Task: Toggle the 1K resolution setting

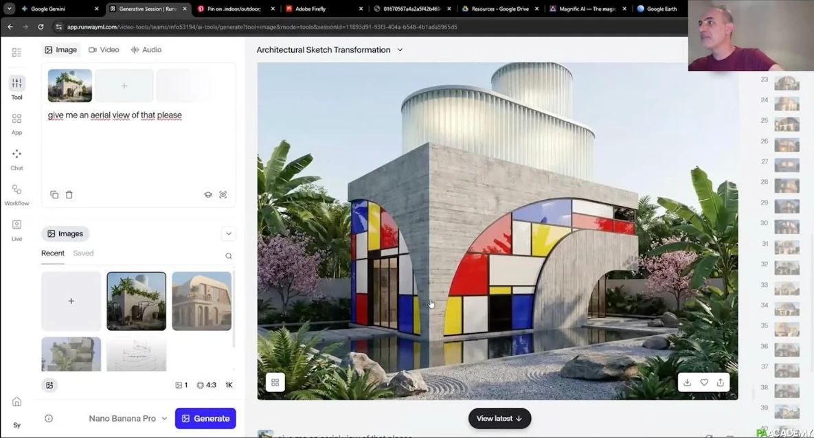Action: [229, 385]
